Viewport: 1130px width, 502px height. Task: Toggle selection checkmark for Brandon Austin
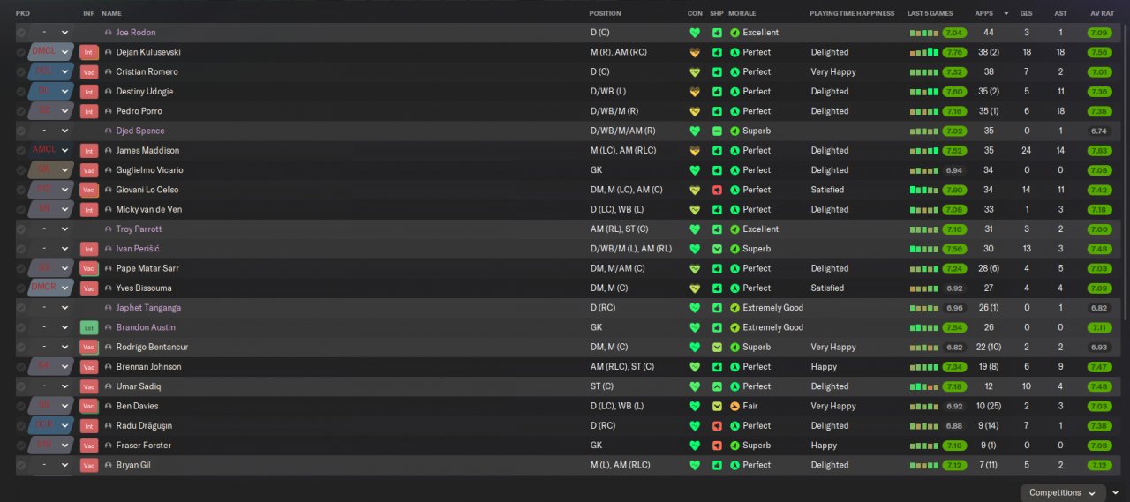pyautogui.click(x=21, y=327)
